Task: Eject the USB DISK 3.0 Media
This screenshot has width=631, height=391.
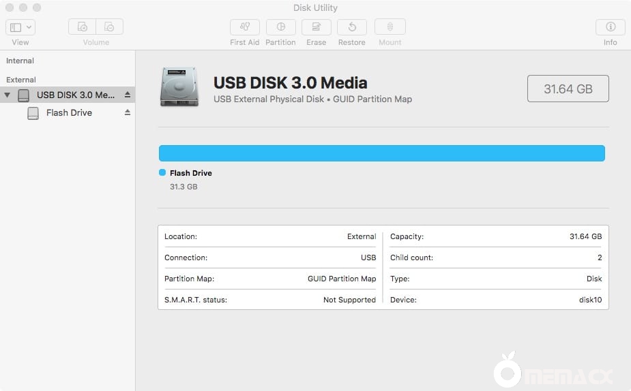Action: click(x=128, y=95)
